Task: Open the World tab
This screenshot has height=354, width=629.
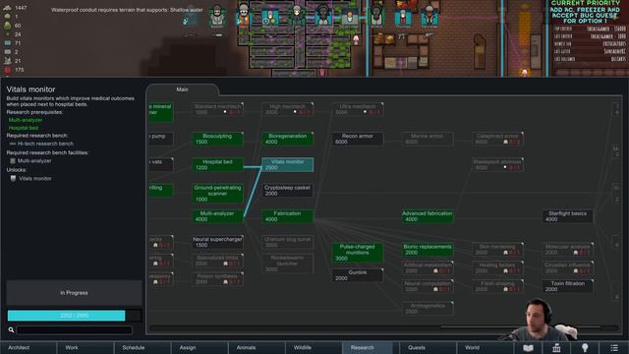Action: (485, 347)
